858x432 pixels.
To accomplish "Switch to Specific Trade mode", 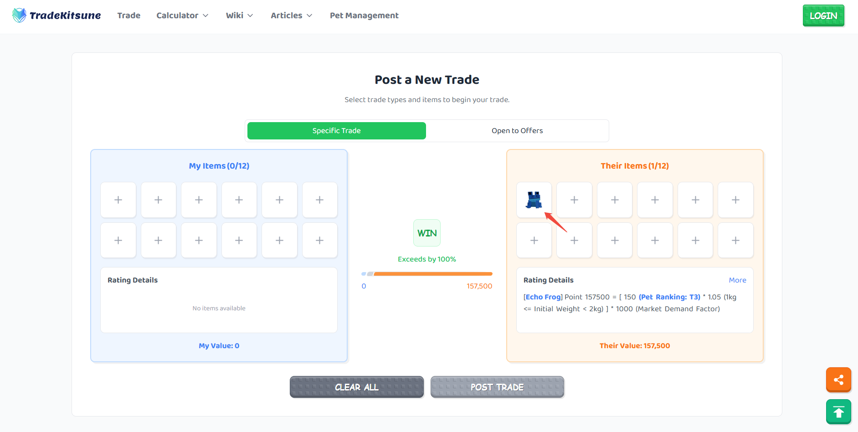I will pos(337,131).
